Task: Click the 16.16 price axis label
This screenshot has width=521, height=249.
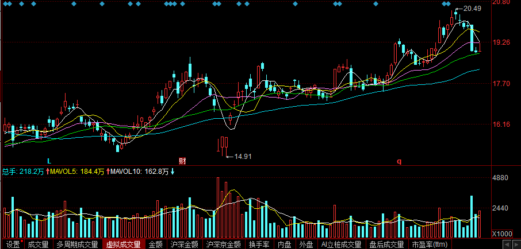Action: 501,124
